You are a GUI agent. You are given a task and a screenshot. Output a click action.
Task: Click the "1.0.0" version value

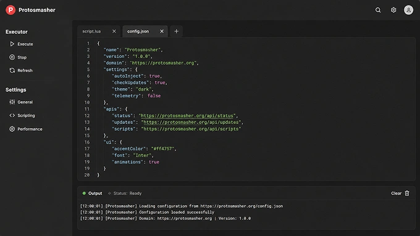pos(141,57)
